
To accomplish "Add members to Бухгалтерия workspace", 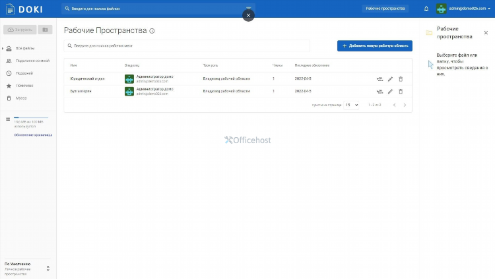I will point(379,92).
